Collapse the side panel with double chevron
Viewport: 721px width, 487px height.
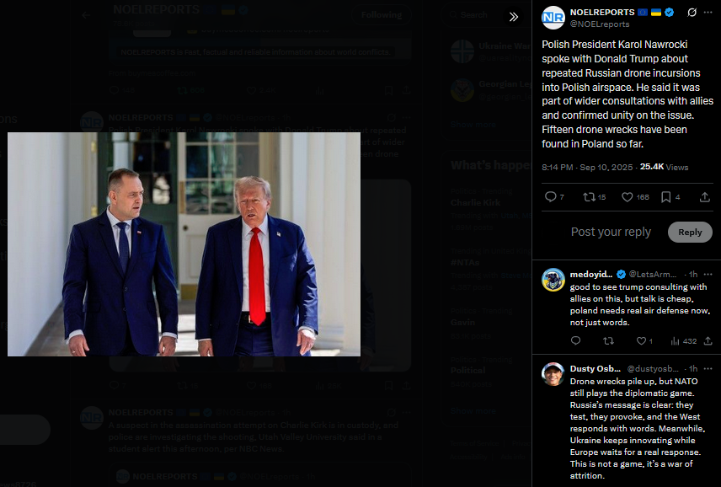click(x=514, y=17)
